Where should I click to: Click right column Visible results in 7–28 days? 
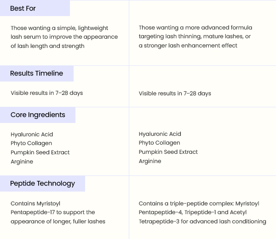[175, 93]
